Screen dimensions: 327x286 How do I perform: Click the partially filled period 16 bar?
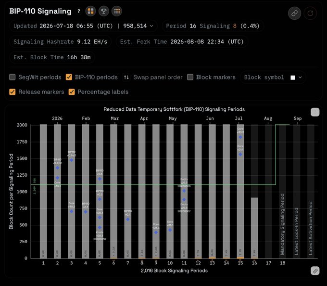tap(254, 228)
